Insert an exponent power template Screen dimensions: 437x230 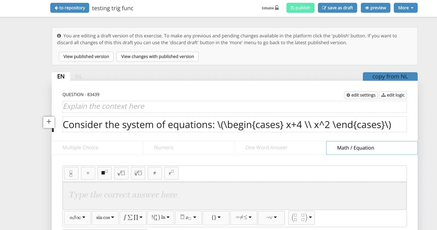coord(104,173)
